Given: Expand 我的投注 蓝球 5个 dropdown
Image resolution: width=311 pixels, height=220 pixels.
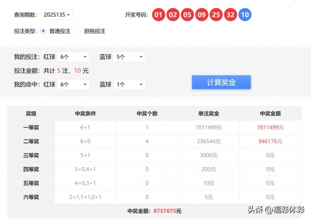Looking at the screenshot, I should (x=130, y=57).
